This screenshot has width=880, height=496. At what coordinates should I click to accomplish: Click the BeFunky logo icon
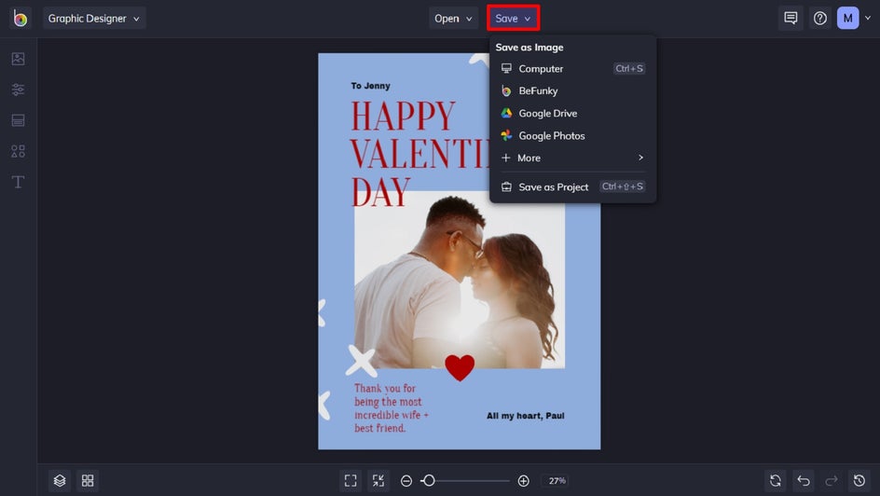21,19
